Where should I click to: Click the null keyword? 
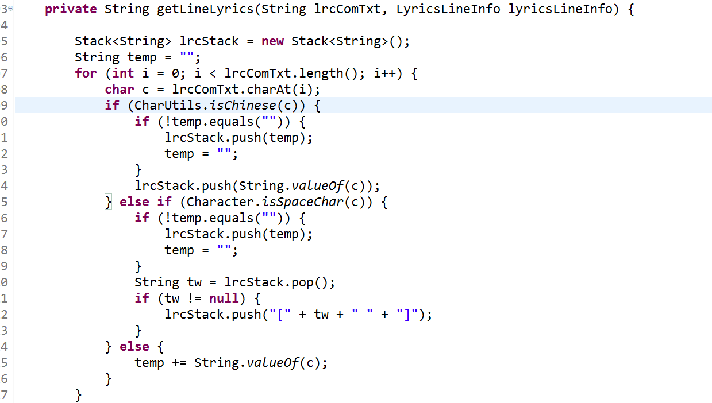coord(224,299)
